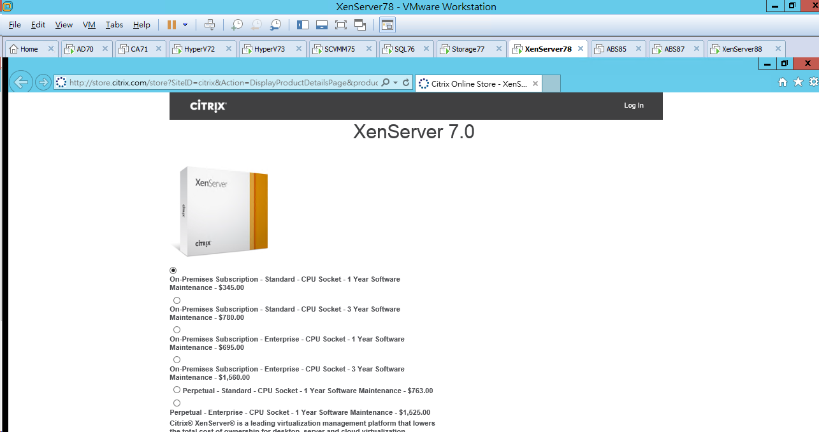Screen dimensions: 819x432
Task: Switch to the ABS85 VM tab
Action: 618,49
